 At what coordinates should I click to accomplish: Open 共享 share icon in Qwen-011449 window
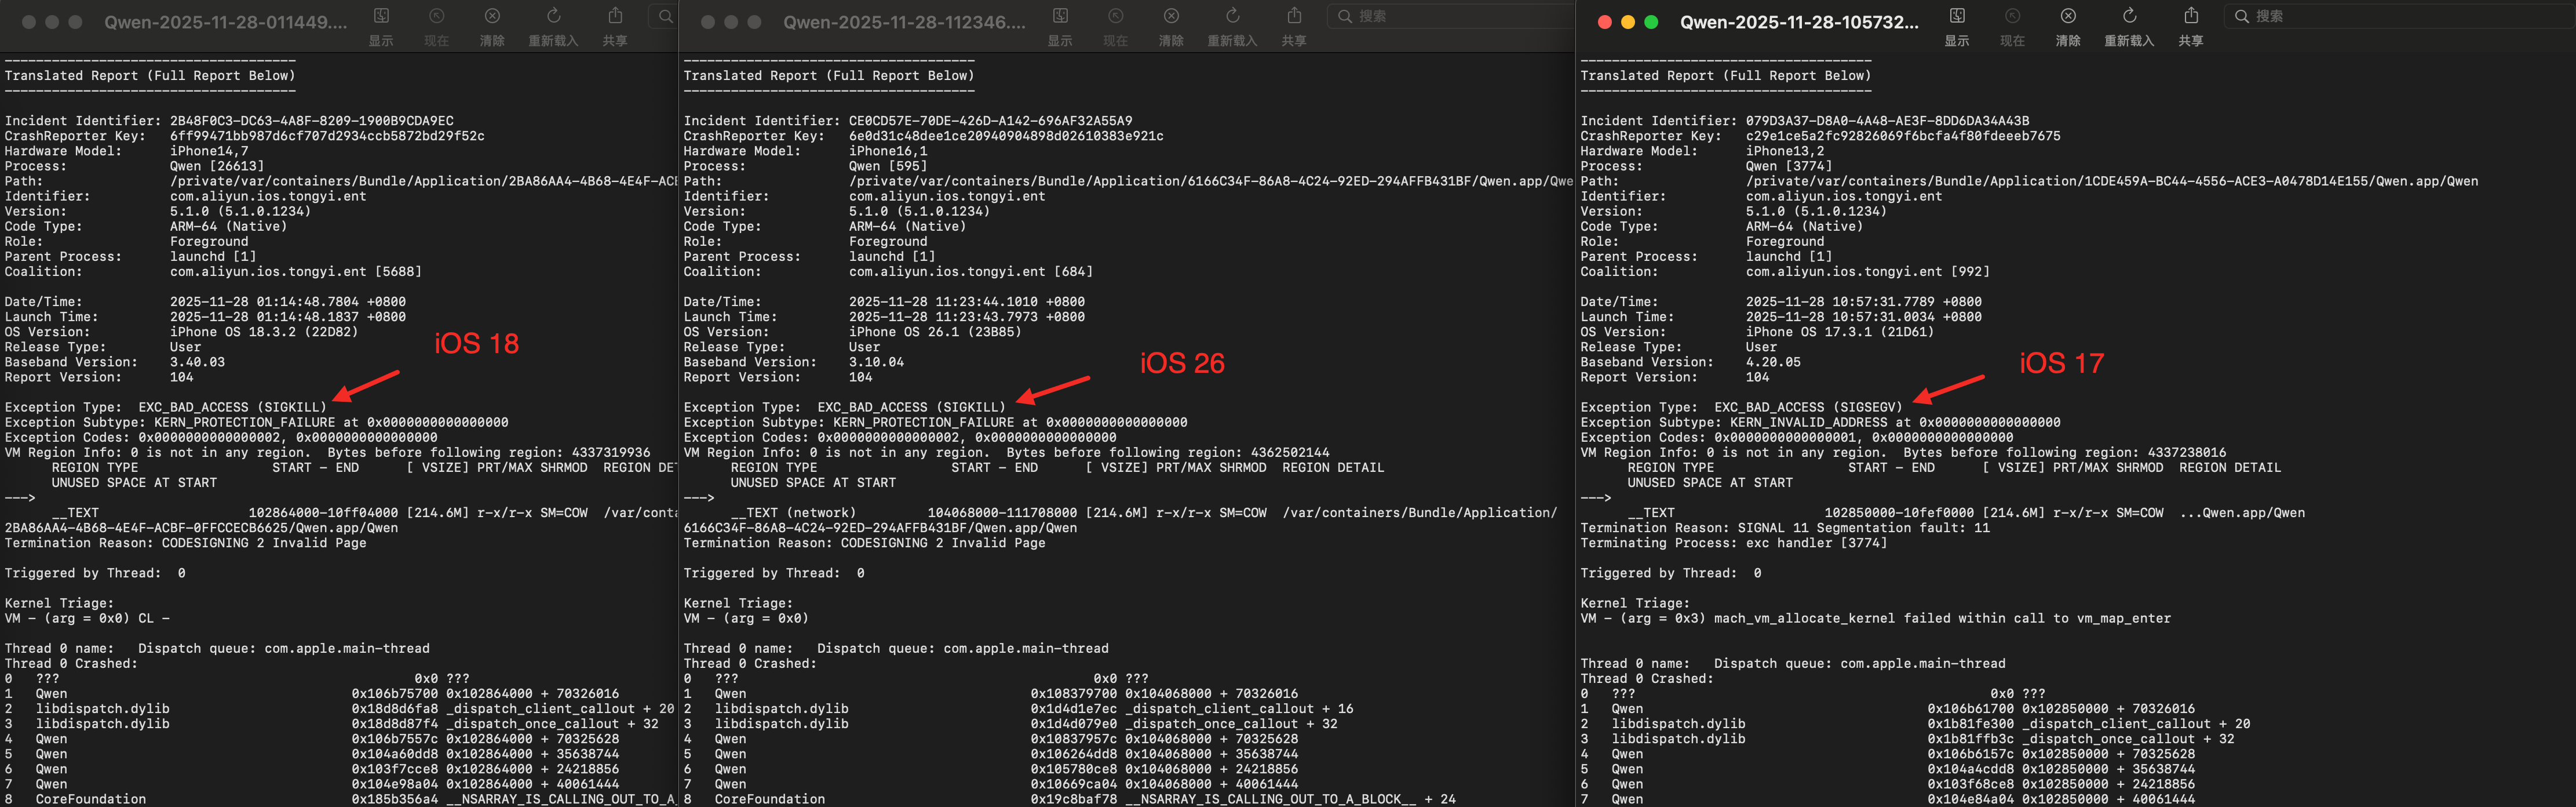coord(615,16)
